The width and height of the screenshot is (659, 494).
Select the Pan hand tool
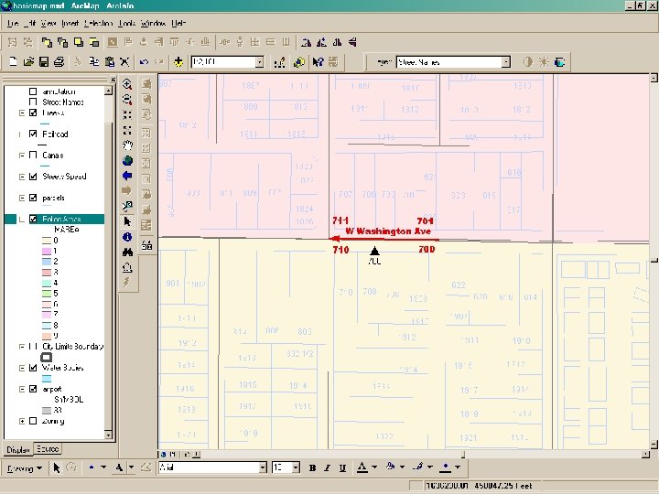tap(127, 145)
